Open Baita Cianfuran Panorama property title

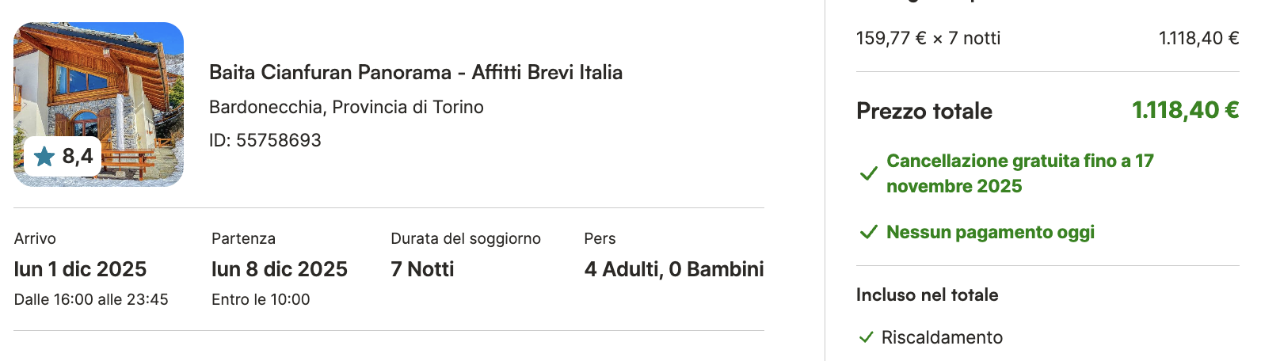tap(415, 73)
